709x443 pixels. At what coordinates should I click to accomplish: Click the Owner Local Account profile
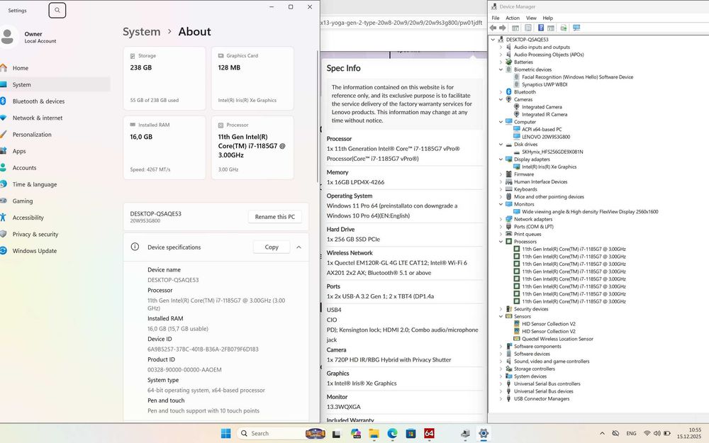pos(29,37)
